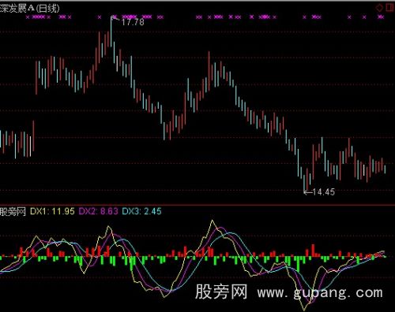Click the candlestick at the 17.78 peak
This screenshot has width=395, height=312.
(111, 32)
